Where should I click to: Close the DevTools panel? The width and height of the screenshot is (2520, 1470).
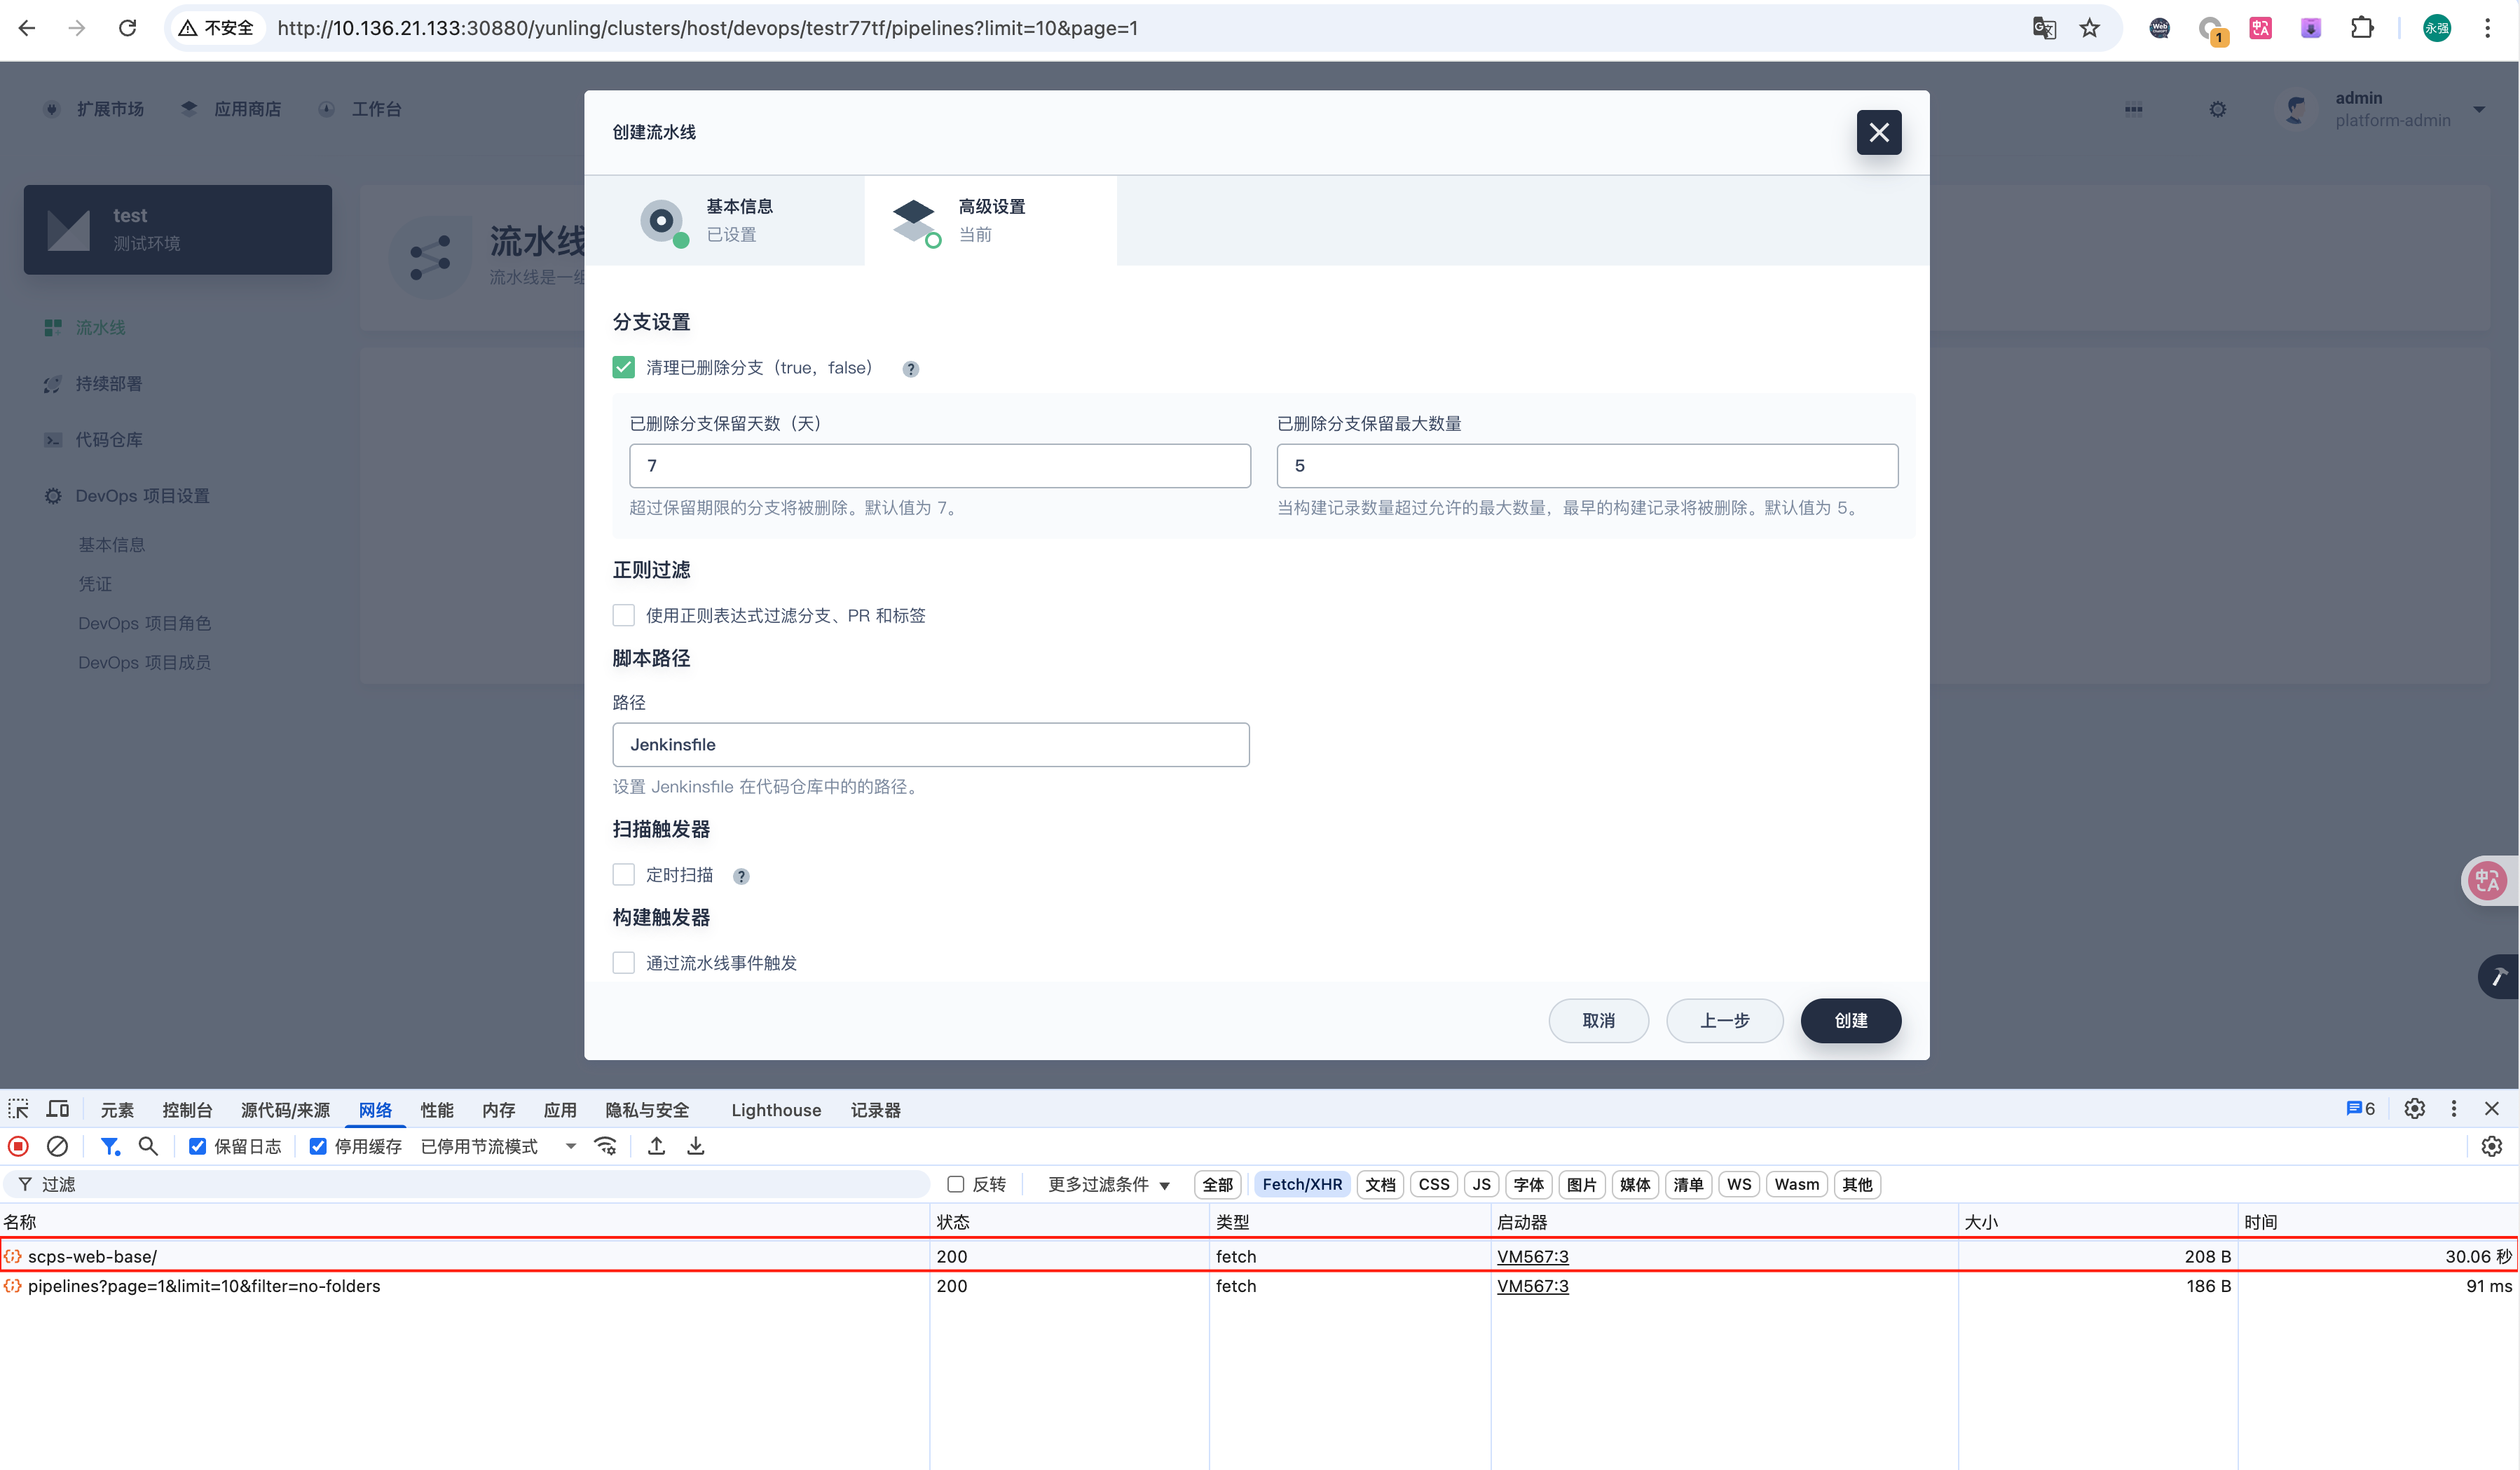tap(2492, 1108)
